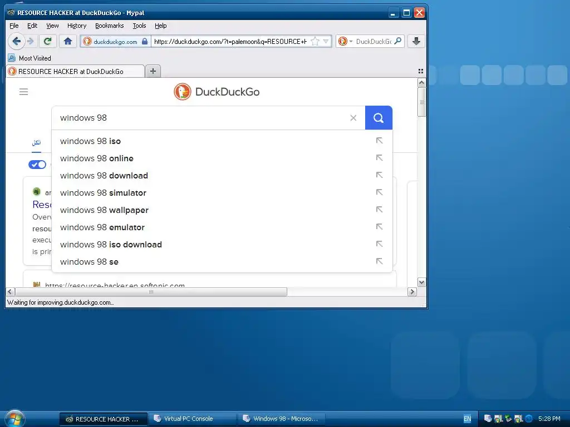Select suggestion windows 98 online
Viewport: 570px width, 427px height.
pos(222,158)
